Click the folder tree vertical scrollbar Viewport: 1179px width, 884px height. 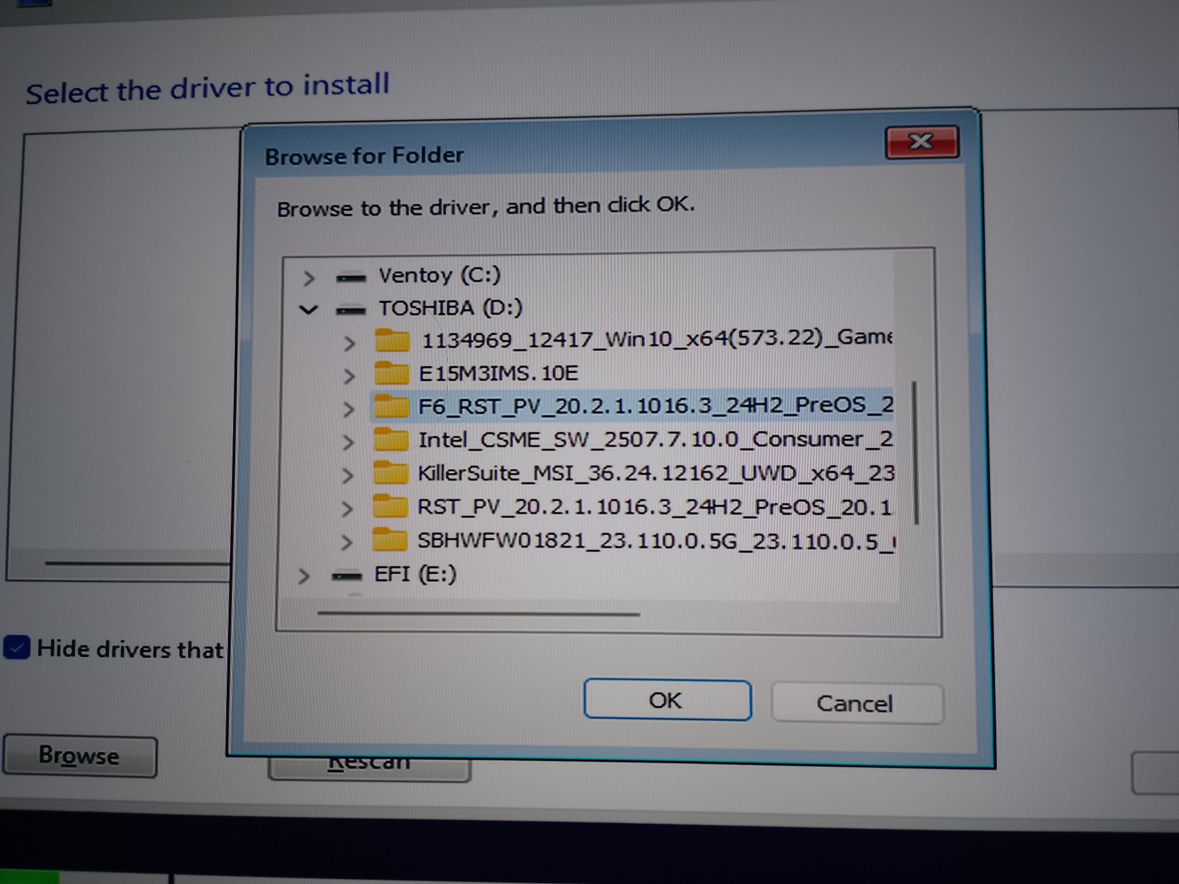[915, 452]
